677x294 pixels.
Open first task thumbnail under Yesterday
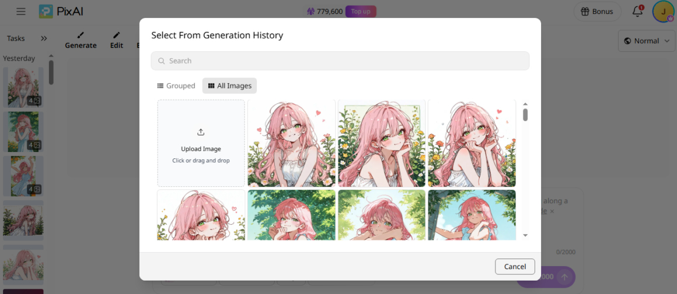23,87
